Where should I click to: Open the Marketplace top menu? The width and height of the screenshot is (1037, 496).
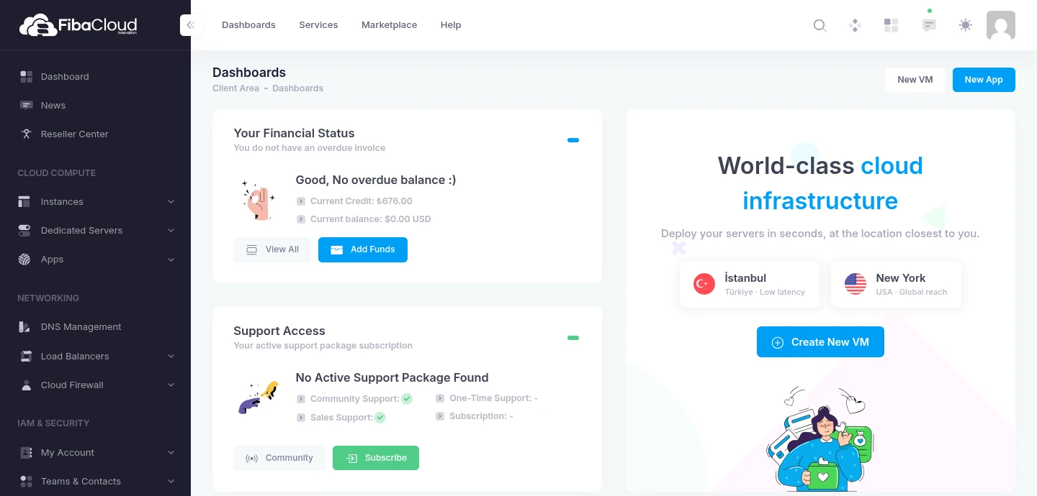click(389, 25)
